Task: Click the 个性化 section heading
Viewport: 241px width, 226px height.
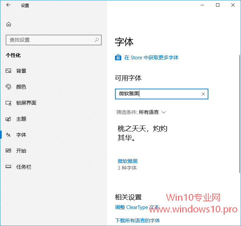Action: point(13,55)
